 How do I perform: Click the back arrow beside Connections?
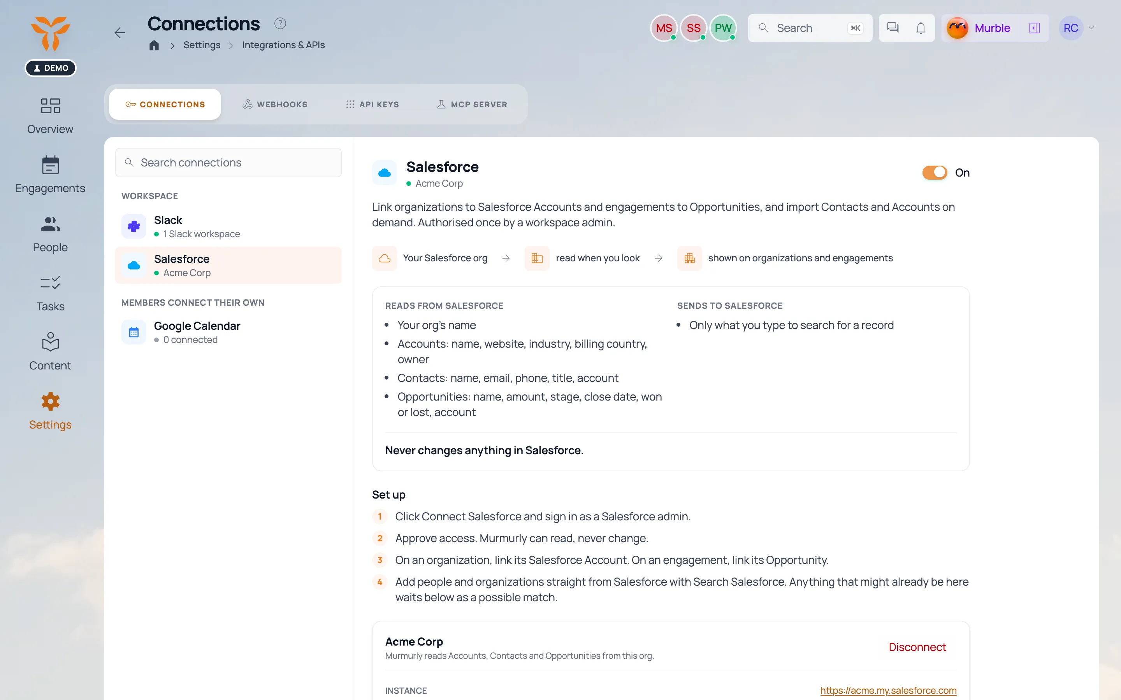tap(120, 33)
